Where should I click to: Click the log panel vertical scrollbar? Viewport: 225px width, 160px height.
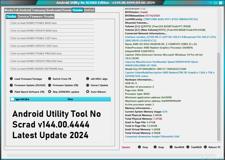click(x=219, y=97)
